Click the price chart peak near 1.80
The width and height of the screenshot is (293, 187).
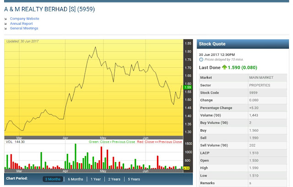(96, 47)
